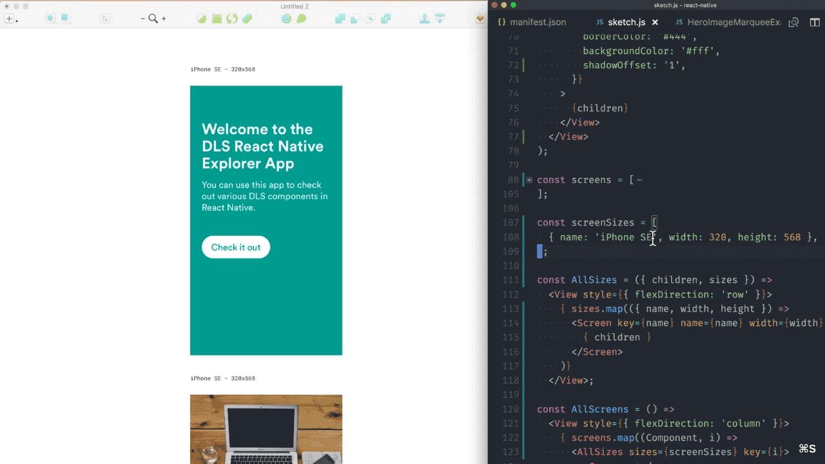Click 'AllScreens' in line 120 declaration
This screenshot has height=464, width=825.
599,409
